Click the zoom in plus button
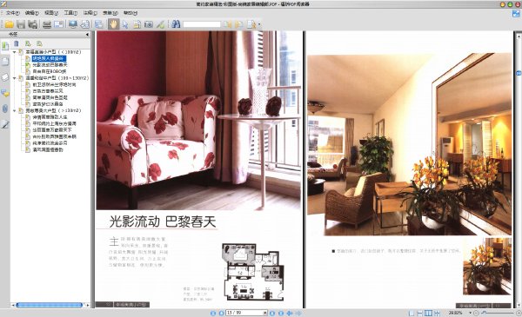Screen dimensions: 522x317 point(519,313)
